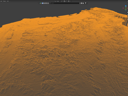Open the pivot point dropdown
128x96 pixels.
click(62, 1)
